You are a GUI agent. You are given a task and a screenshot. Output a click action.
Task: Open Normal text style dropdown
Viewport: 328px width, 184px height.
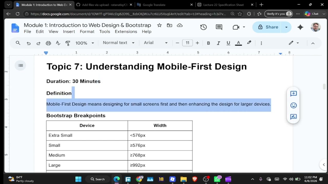pos(119,43)
